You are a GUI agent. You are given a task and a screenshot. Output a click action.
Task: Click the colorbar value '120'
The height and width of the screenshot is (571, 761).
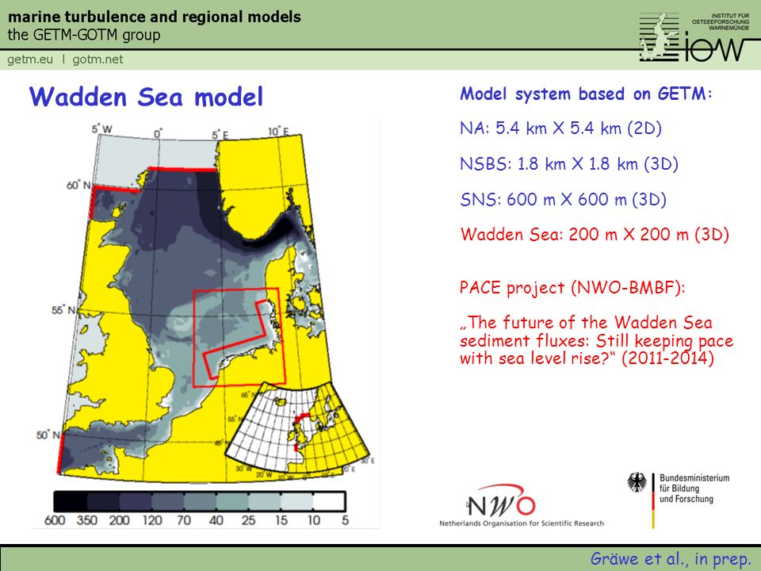152,520
